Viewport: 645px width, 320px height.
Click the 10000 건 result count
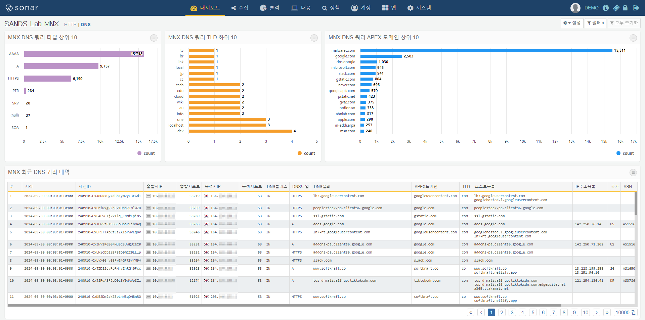click(x=626, y=312)
